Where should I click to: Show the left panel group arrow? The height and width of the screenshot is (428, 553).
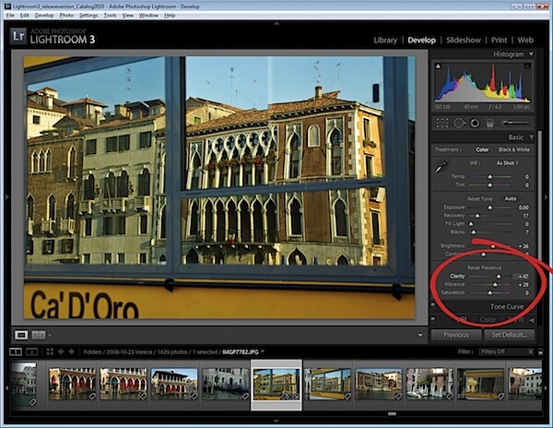coord(6,196)
